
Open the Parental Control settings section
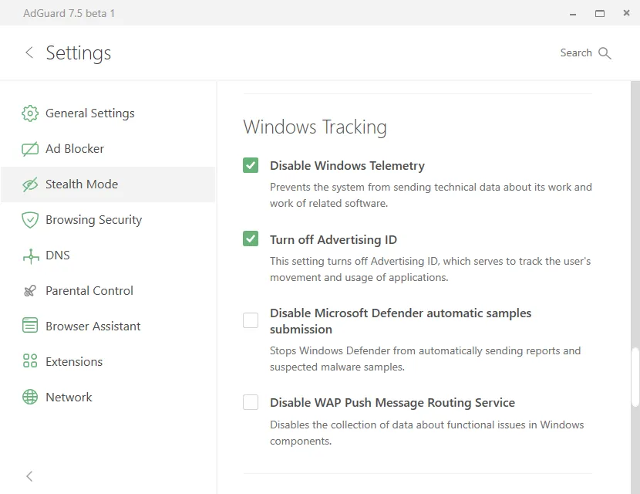pos(89,291)
